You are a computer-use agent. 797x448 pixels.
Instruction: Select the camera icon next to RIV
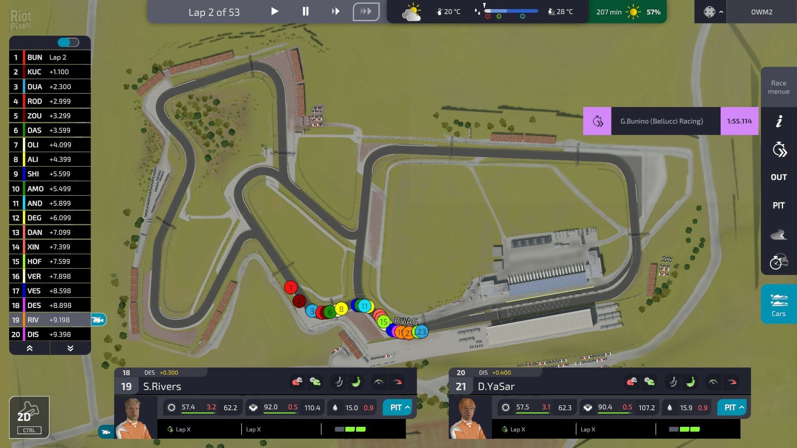click(x=98, y=319)
